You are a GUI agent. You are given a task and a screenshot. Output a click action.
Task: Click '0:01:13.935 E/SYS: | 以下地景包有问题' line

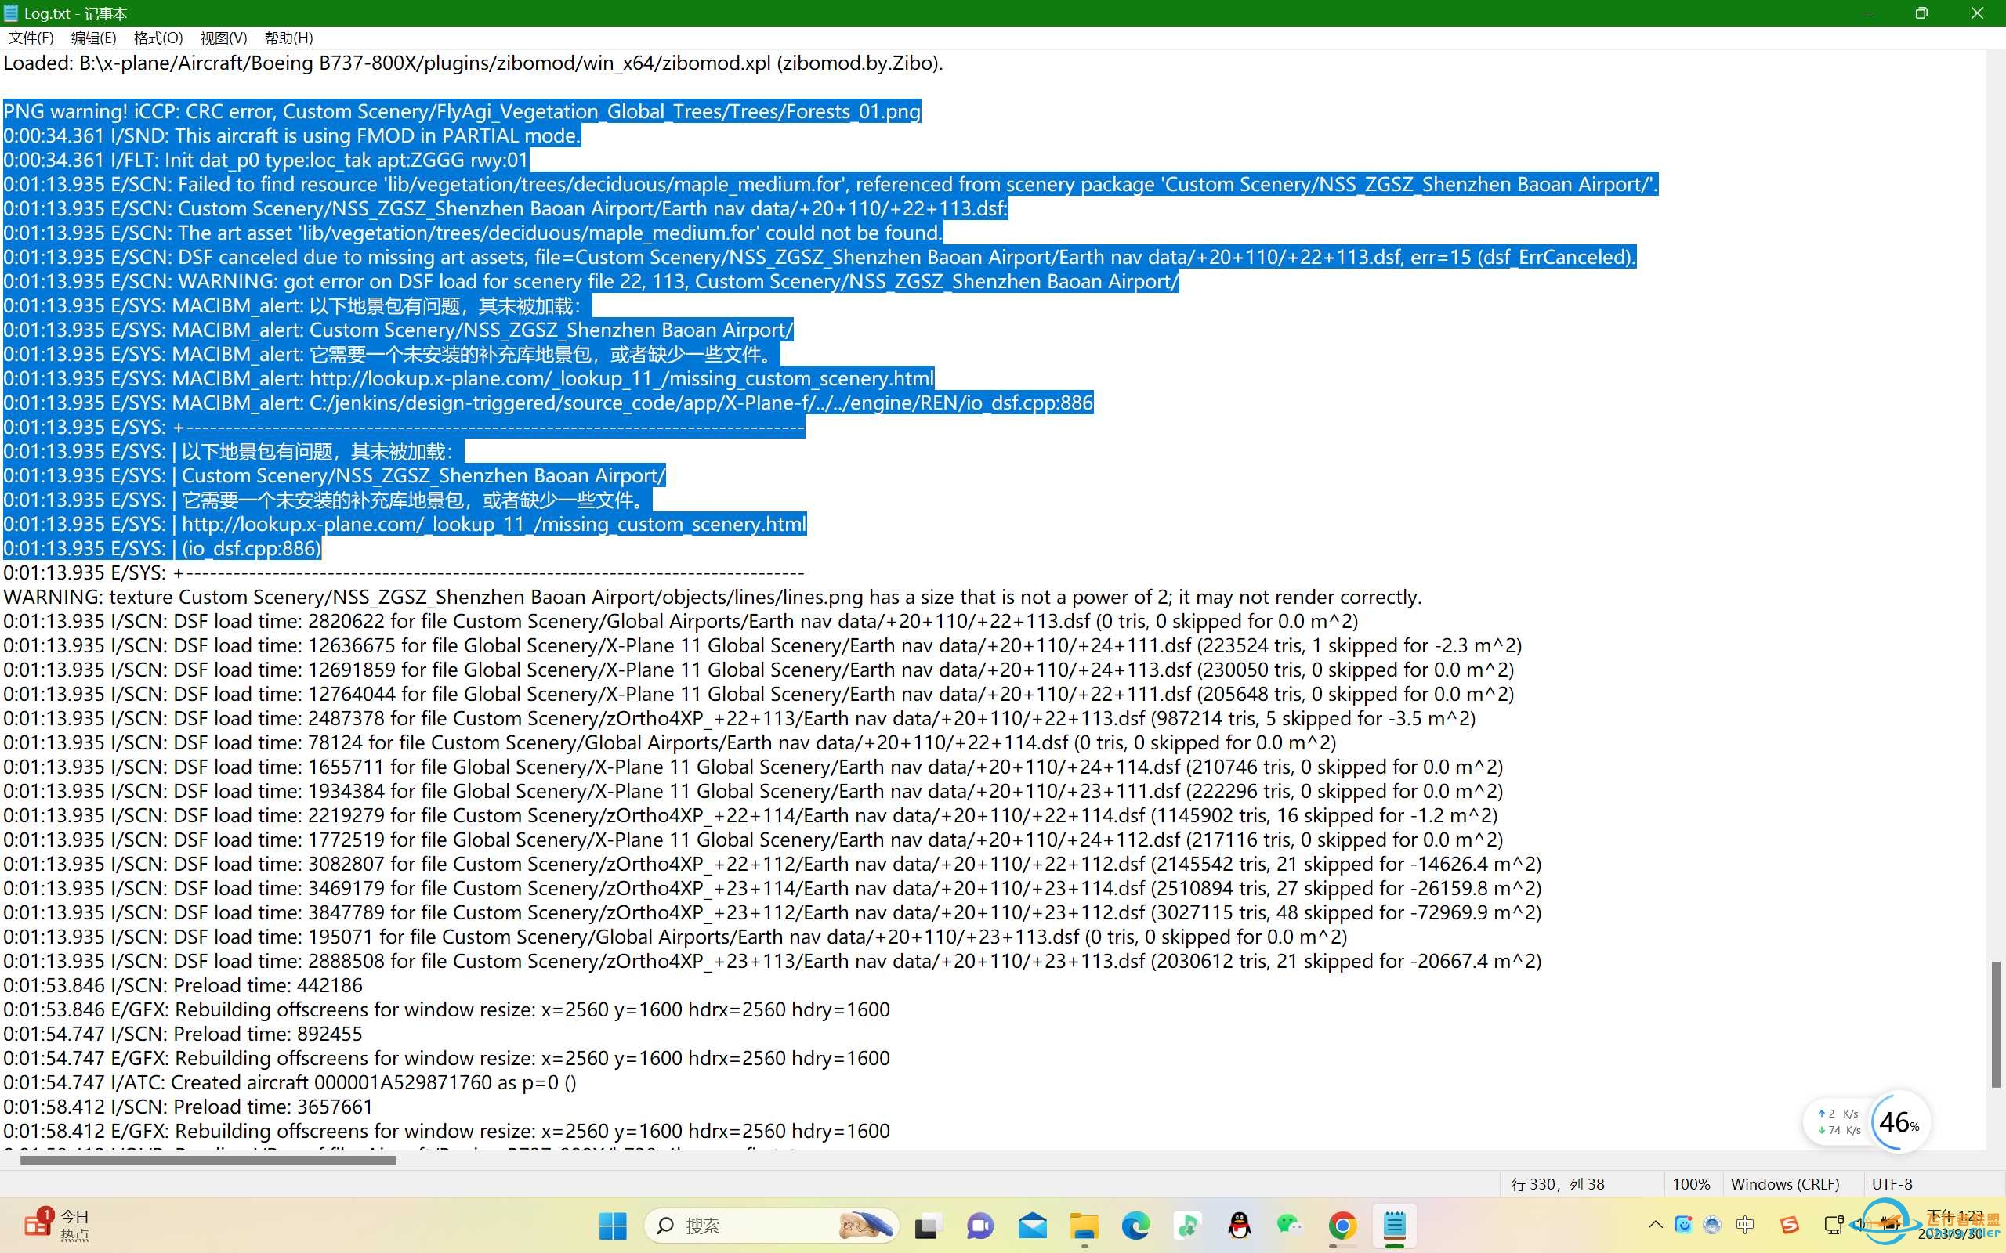coord(234,451)
